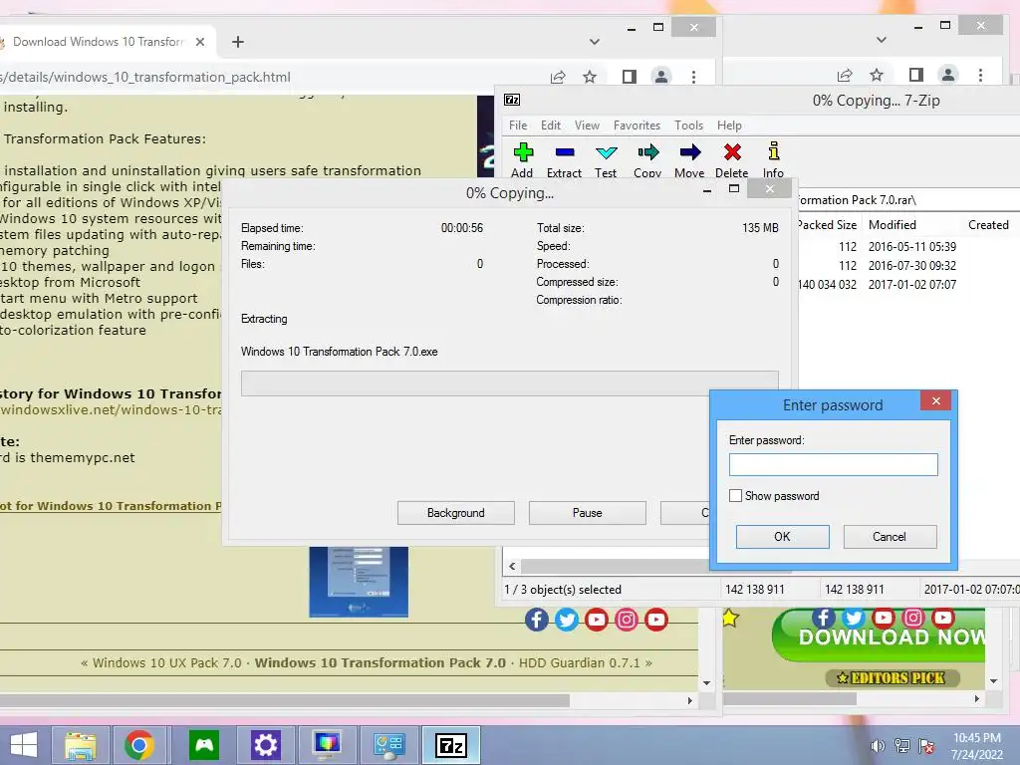
Task: Click down arrow of left page vertical scrollbar
Action: pyautogui.click(x=707, y=683)
